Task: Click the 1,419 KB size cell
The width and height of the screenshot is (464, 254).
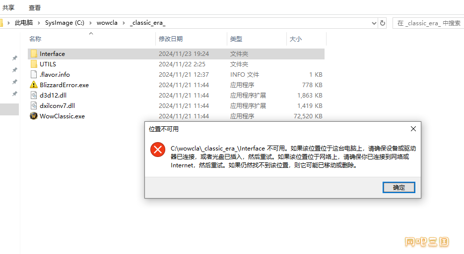Action: tap(310, 105)
